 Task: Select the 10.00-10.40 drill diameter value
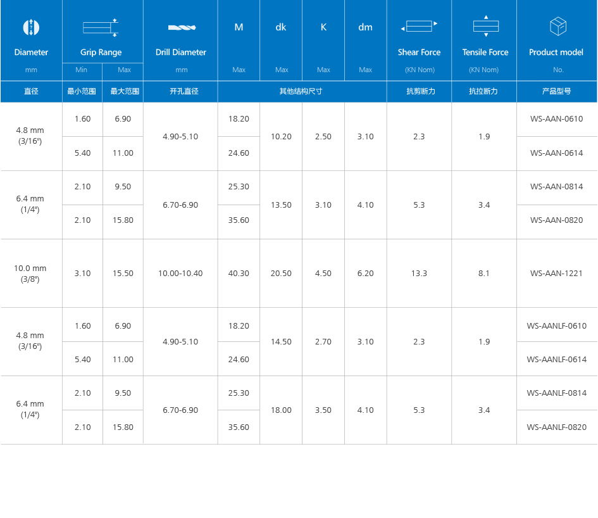[180, 274]
